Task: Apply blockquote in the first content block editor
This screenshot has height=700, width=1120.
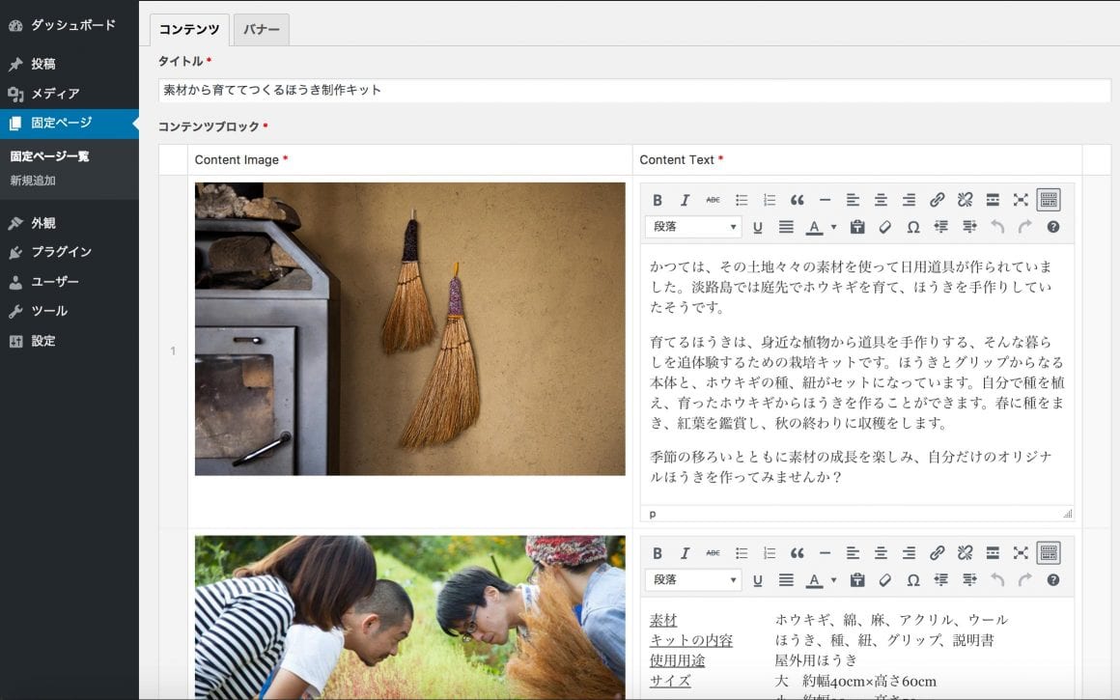Action: 798,200
